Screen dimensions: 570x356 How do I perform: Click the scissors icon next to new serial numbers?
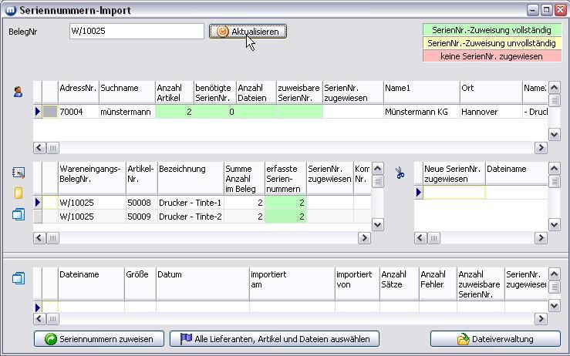[400, 173]
